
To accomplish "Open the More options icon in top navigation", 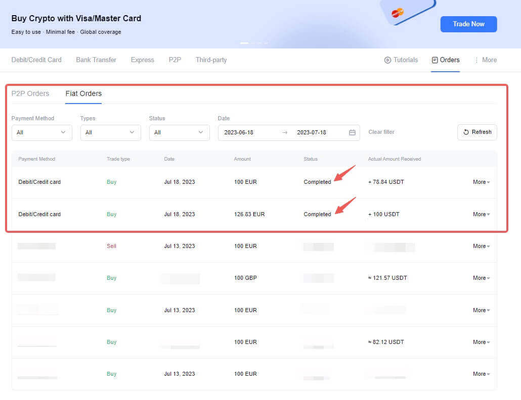I will pos(476,60).
